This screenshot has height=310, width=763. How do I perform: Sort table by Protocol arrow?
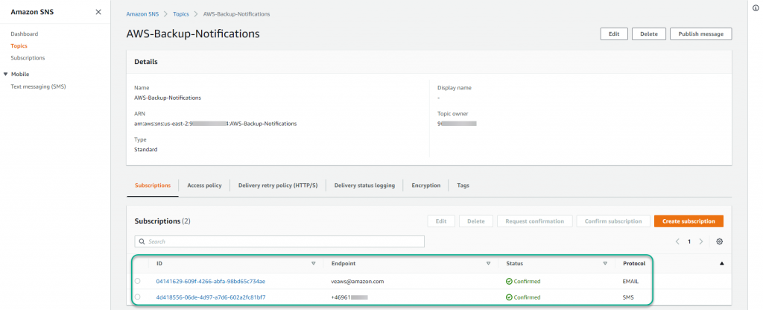pos(721,263)
